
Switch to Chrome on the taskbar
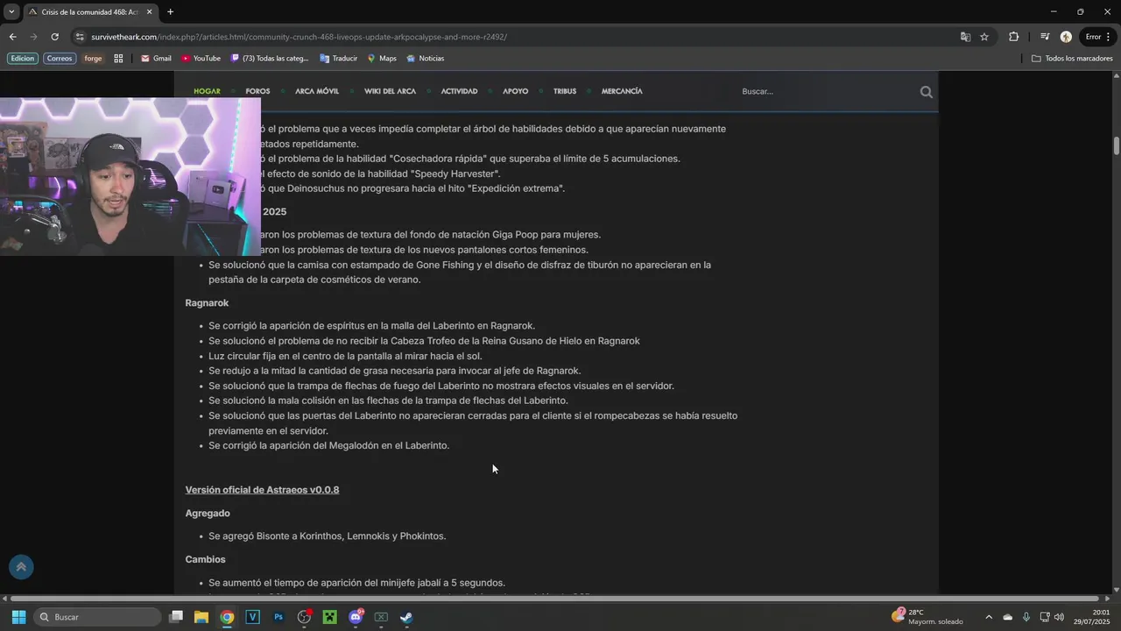(x=227, y=617)
